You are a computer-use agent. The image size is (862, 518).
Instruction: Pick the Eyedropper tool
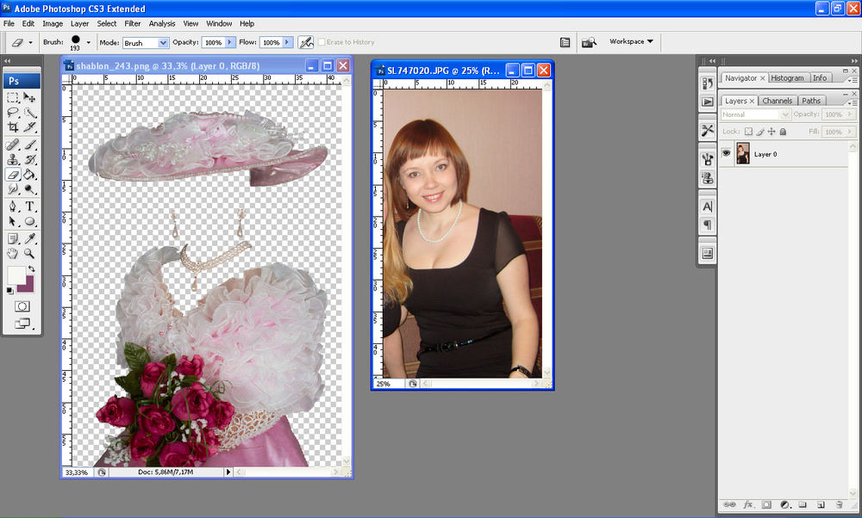pos(29,238)
